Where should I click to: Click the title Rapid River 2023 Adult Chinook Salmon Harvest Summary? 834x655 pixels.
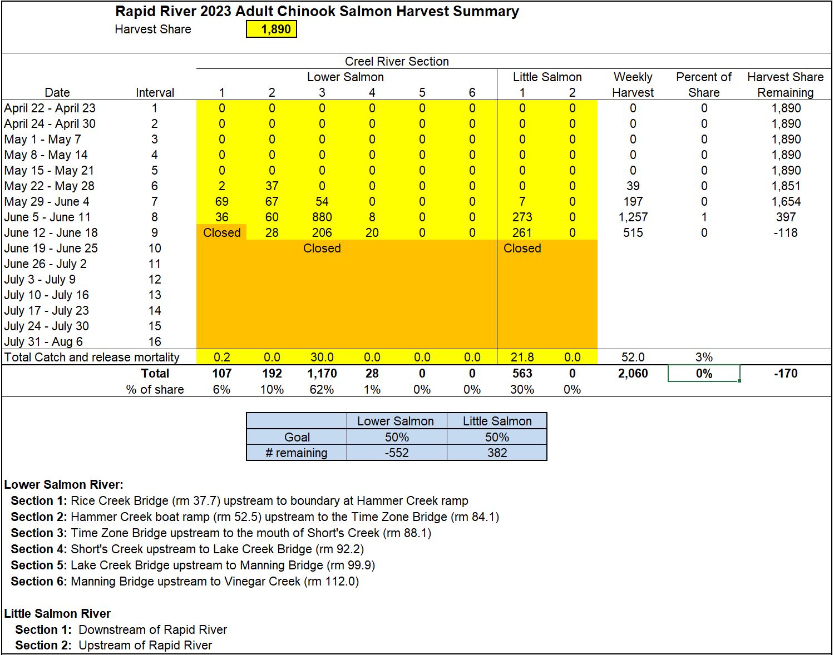(317, 11)
